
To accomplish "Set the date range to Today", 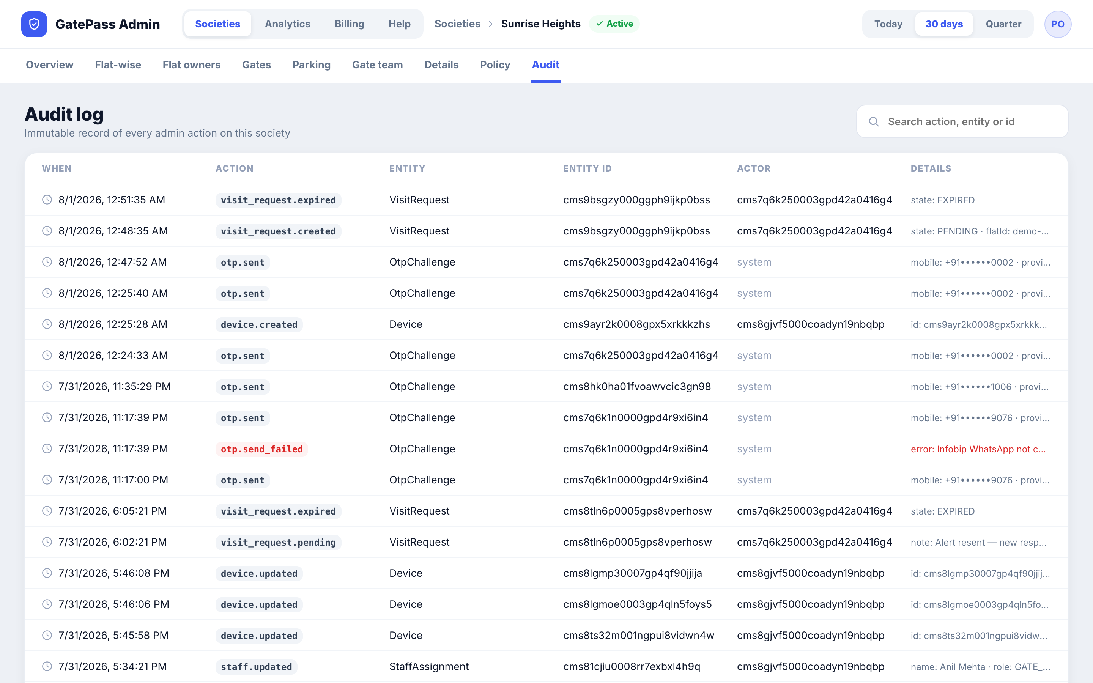I will (888, 24).
